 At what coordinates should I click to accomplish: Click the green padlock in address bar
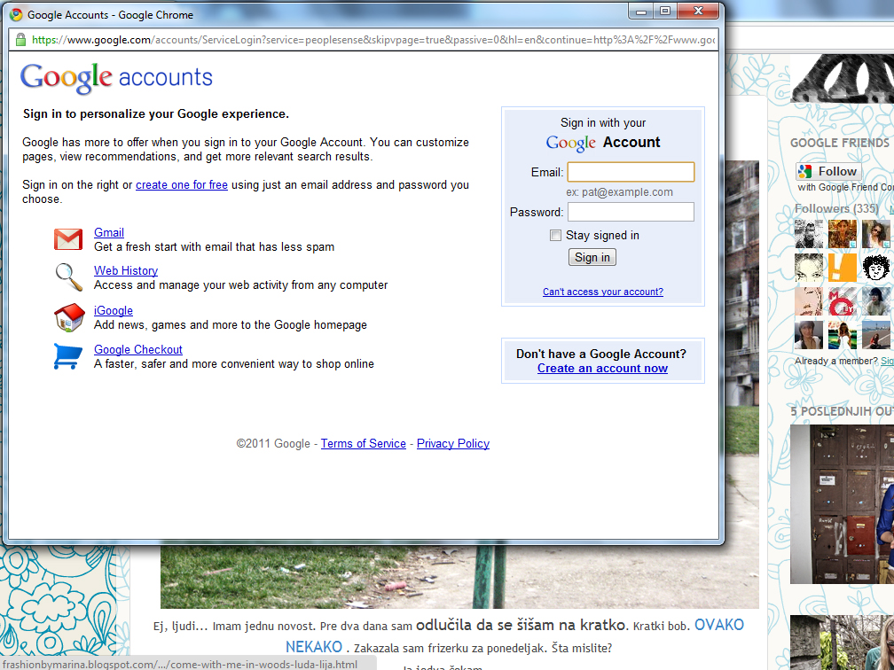[x=20, y=39]
